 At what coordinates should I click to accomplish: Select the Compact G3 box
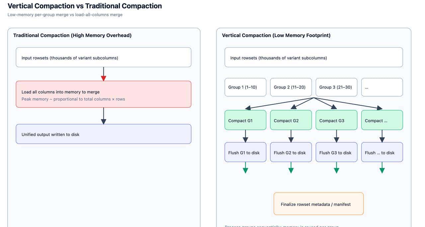[336, 120]
